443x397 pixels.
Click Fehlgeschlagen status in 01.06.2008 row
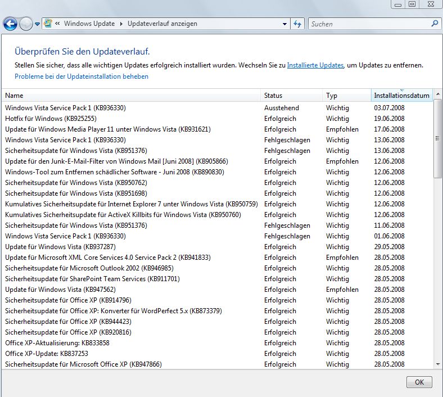pos(287,236)
